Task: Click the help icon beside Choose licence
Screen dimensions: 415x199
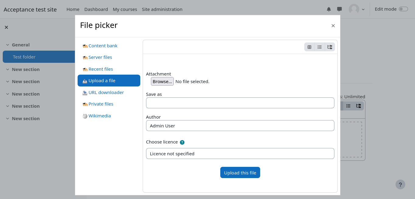Action: point(182,142)
